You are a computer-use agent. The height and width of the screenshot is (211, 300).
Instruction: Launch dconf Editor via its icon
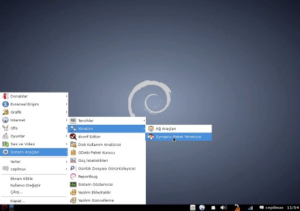(73, 137)
